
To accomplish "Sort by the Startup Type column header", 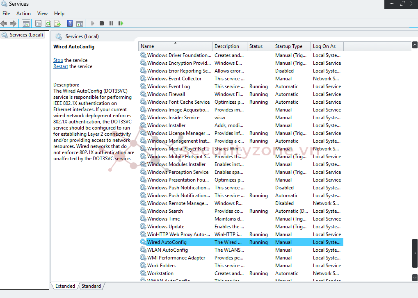I will click(289, 46).
